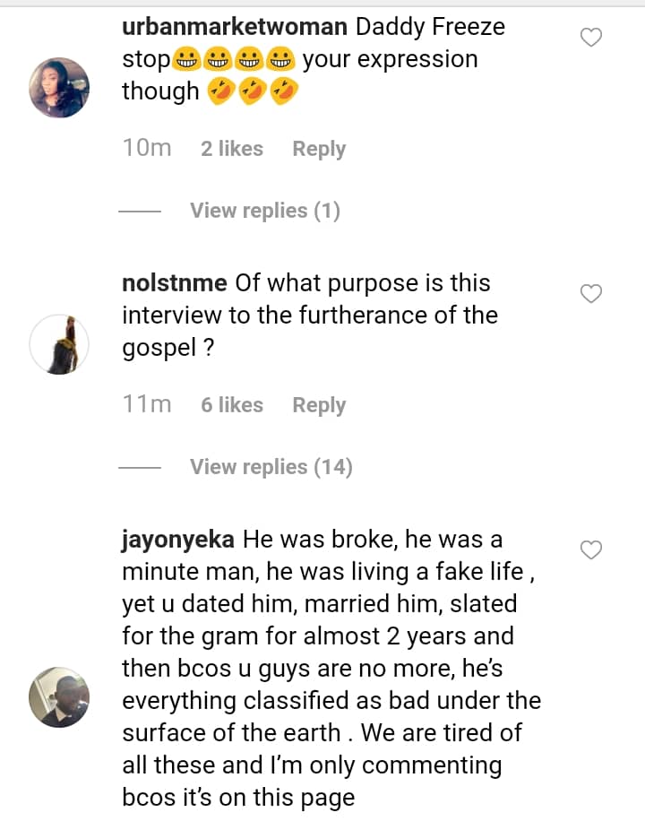View the 2 likes on urbanmarketwoman's comment
Image resolution: width=645 pixels, height=830 pixels.
tap(232, 149)
